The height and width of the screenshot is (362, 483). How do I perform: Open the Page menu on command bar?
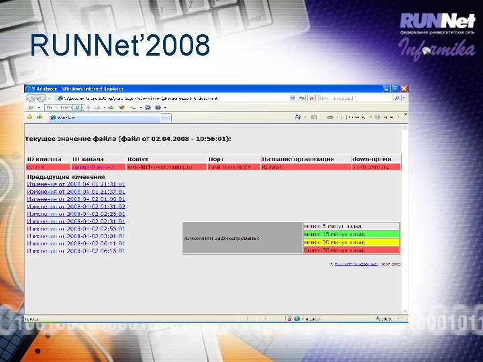[356, 117]
